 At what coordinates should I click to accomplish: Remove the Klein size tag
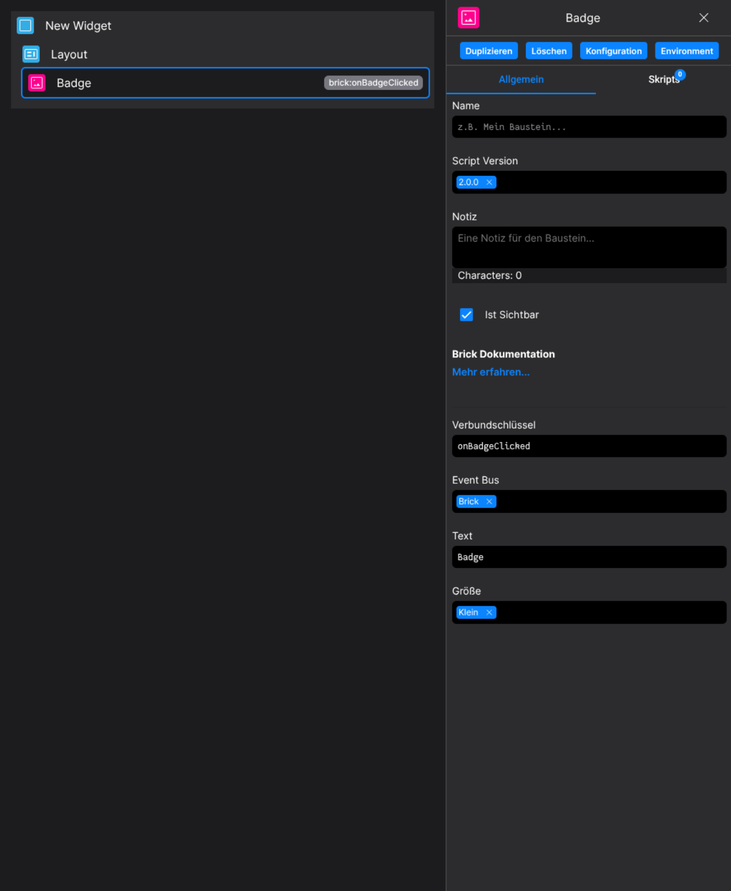click(489, 613)
